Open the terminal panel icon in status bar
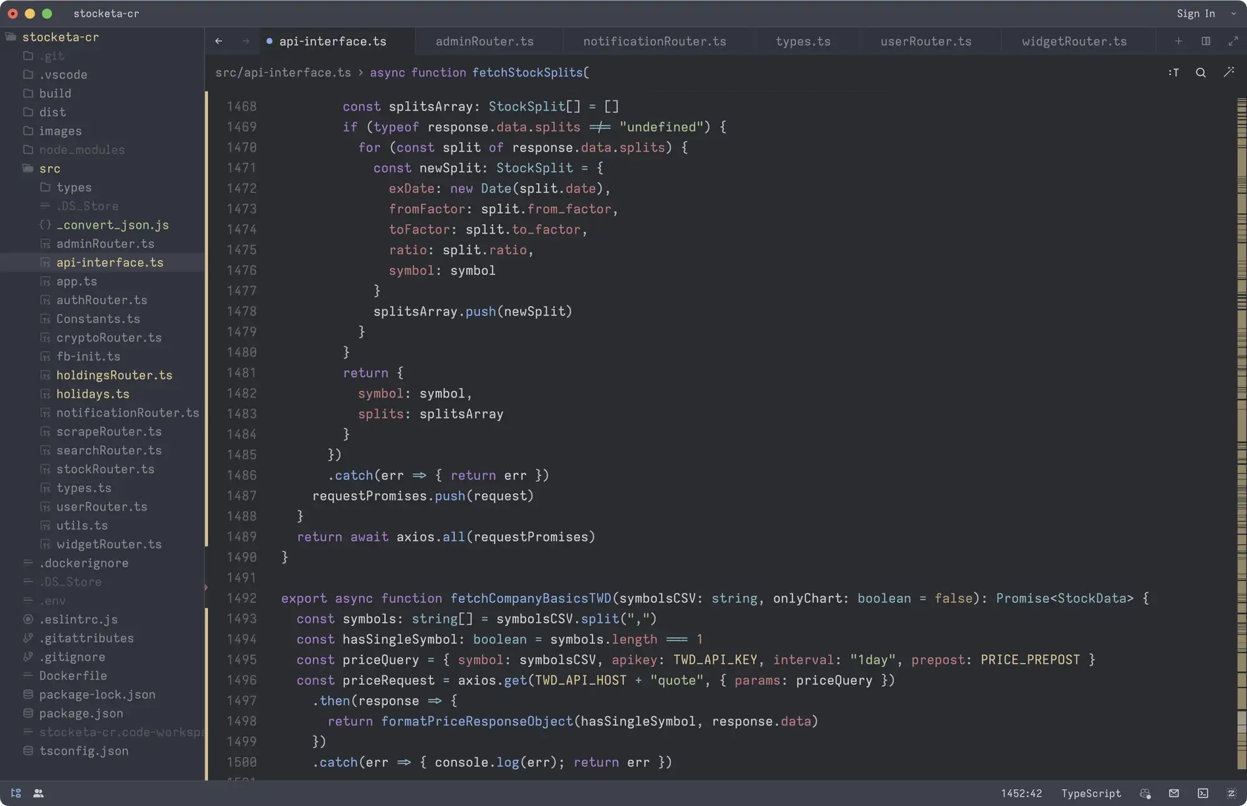 [1203, 794]
